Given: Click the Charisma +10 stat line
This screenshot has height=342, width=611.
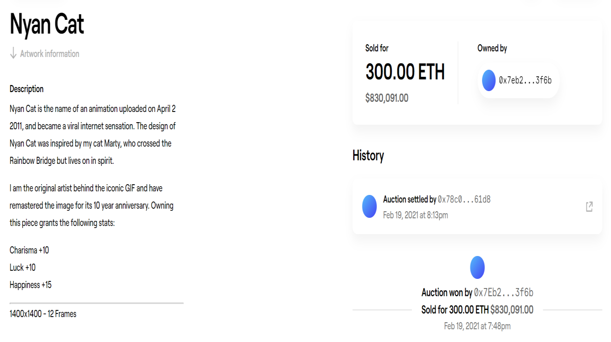Looking at the screenshot, I should 30,250.
